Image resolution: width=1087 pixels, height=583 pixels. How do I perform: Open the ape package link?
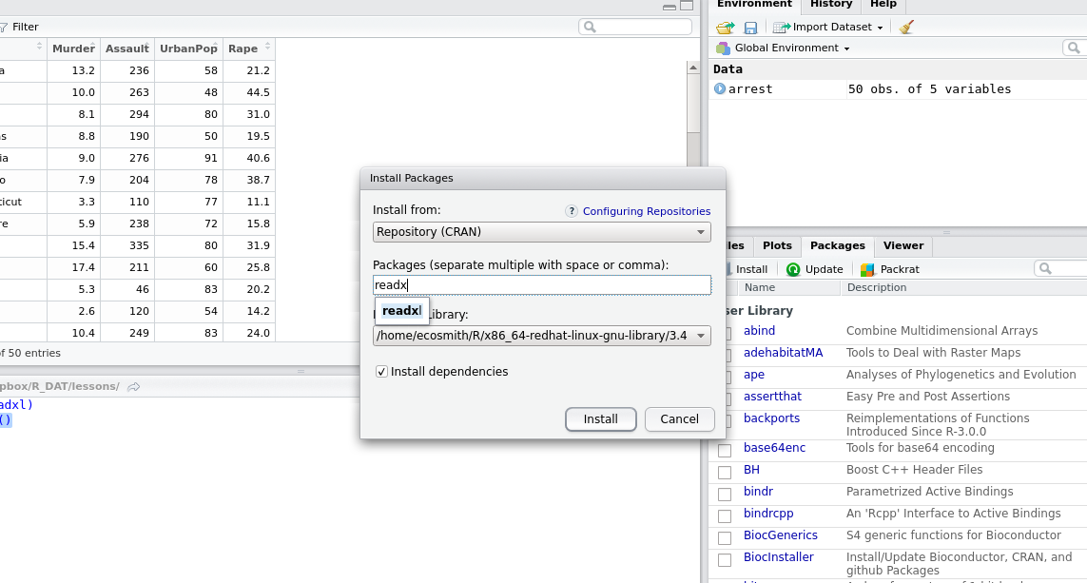(753, 375)
